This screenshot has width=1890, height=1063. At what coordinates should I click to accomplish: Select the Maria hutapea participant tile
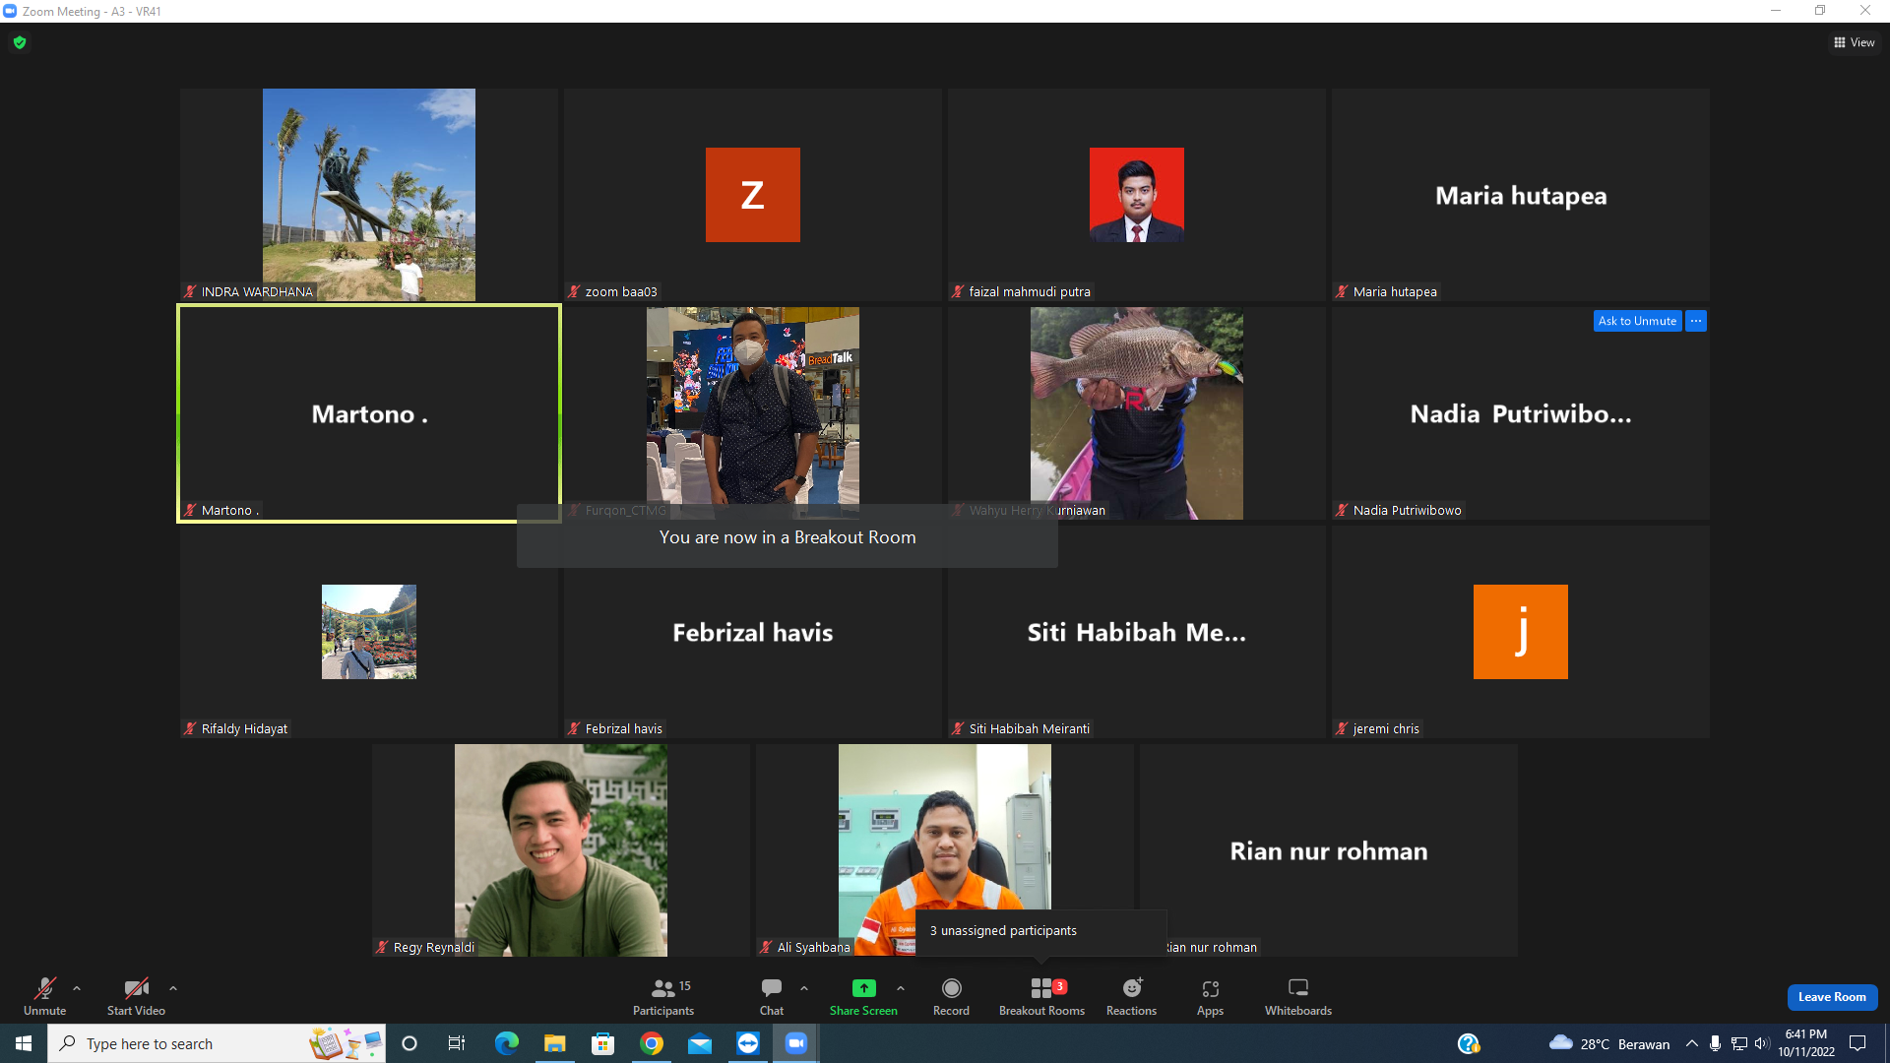[1521, 195]
